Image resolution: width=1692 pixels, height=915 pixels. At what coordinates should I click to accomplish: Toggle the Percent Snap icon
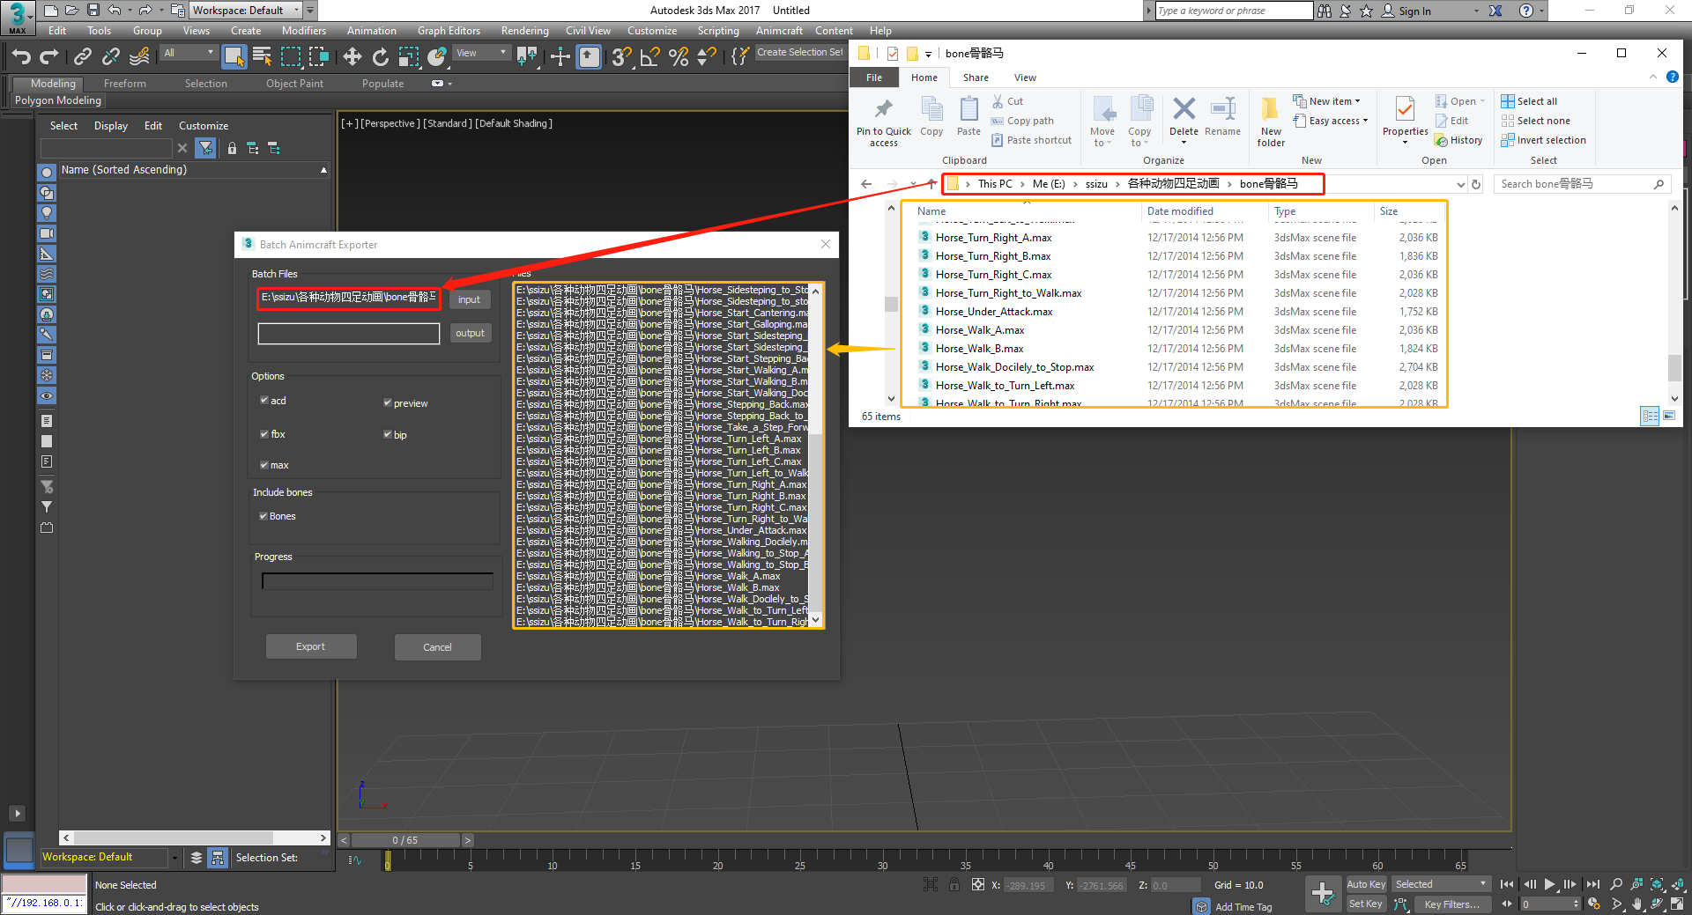(679, 57)
